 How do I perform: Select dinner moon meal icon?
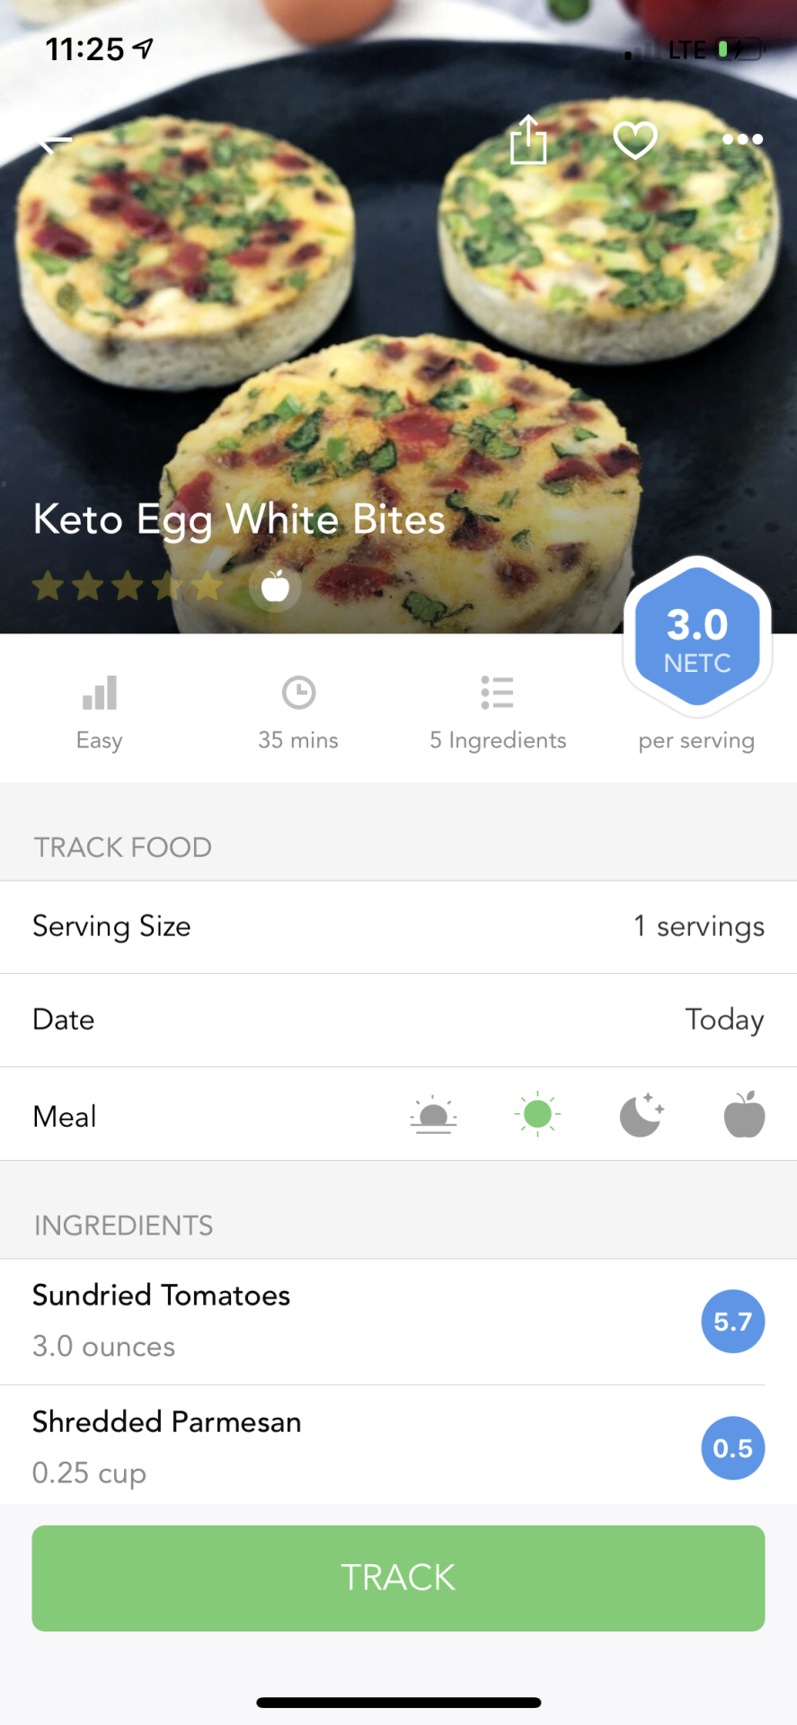pos(642,1115)
